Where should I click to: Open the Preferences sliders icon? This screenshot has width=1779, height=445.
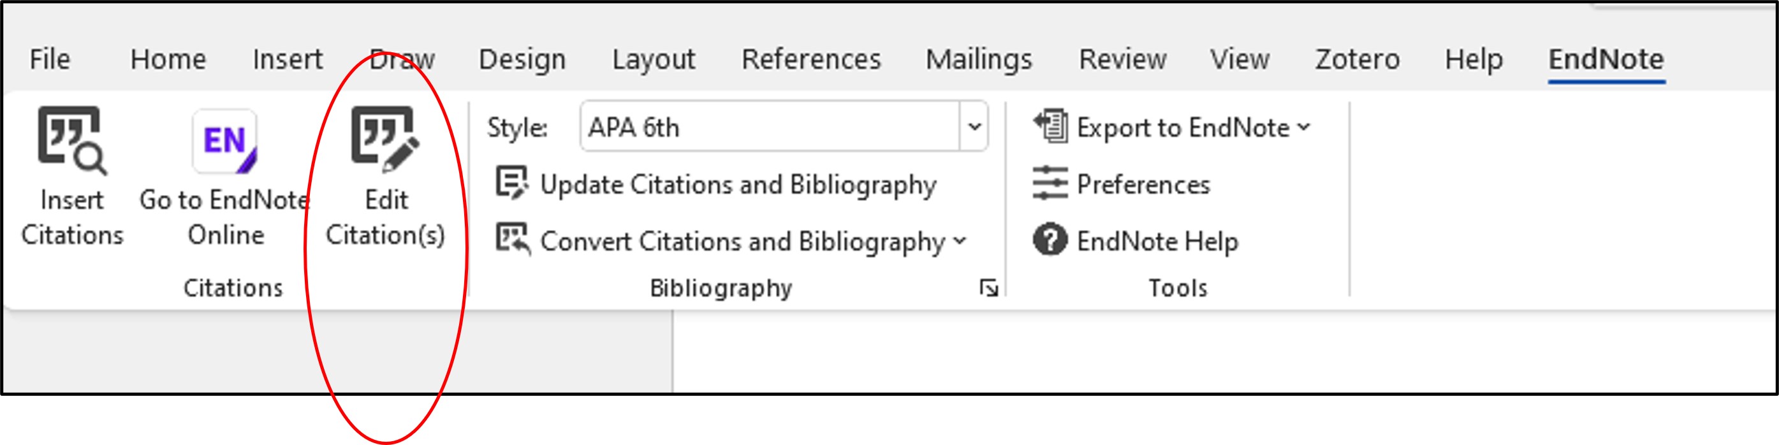tap(1050, 183)
